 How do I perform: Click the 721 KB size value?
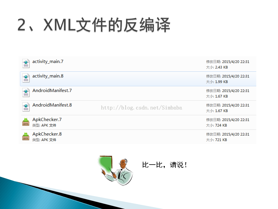point(221,140)
